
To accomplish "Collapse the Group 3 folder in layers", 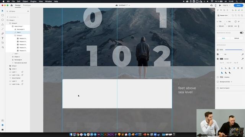I will point(15,35).
